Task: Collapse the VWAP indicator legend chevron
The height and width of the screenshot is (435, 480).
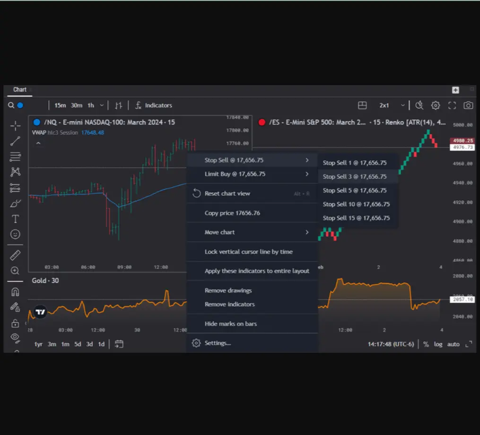Action: 38,143
